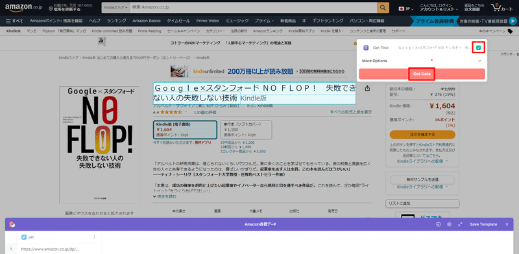Image resolution: width=519 pixels, height=254 pixels.
Task: Select the 単行本 (ソフトカバー) format option
Action: [x=246, y=130]
